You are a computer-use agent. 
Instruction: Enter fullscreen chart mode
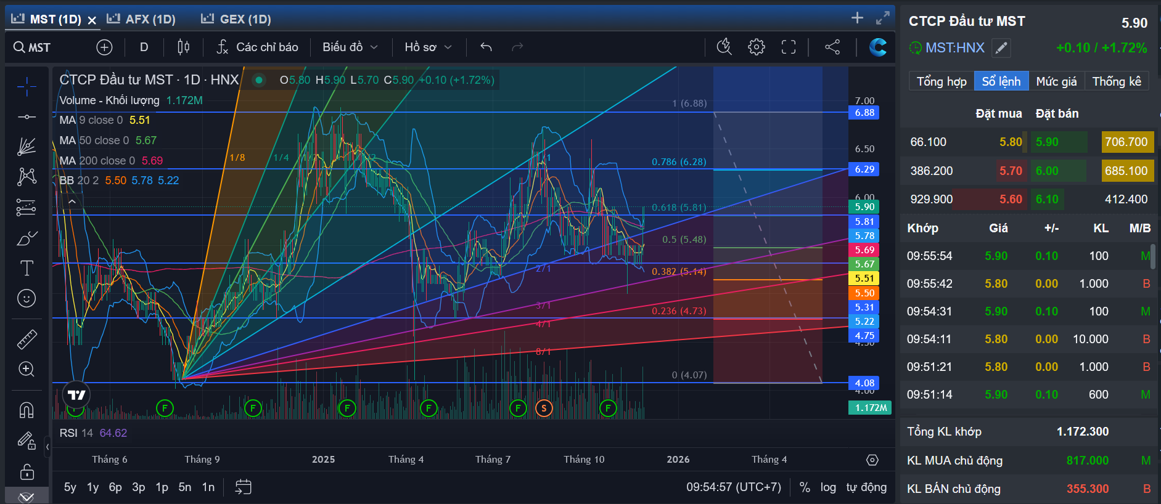tap(789, 47)
